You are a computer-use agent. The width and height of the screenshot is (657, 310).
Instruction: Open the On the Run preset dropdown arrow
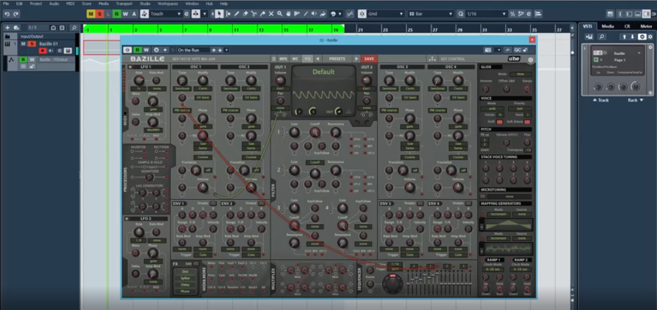tap(227, 50)
